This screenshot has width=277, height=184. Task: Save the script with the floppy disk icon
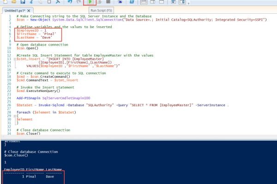click(x=23, y=1)
